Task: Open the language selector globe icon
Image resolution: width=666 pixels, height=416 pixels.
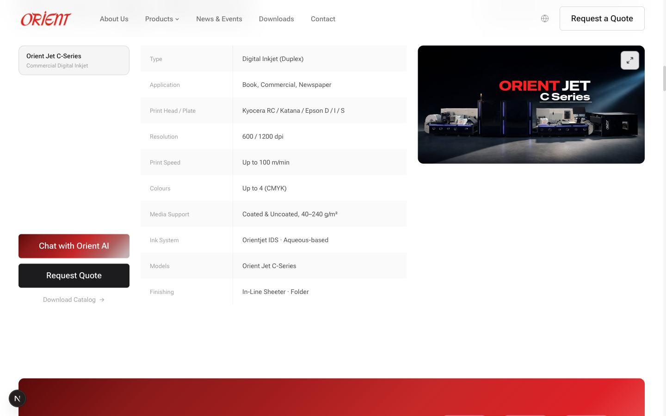Action: (x=544, y=18)
